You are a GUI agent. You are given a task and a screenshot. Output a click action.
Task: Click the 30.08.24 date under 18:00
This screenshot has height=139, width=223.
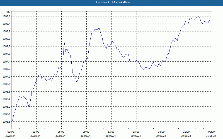(x=161, y=136)
